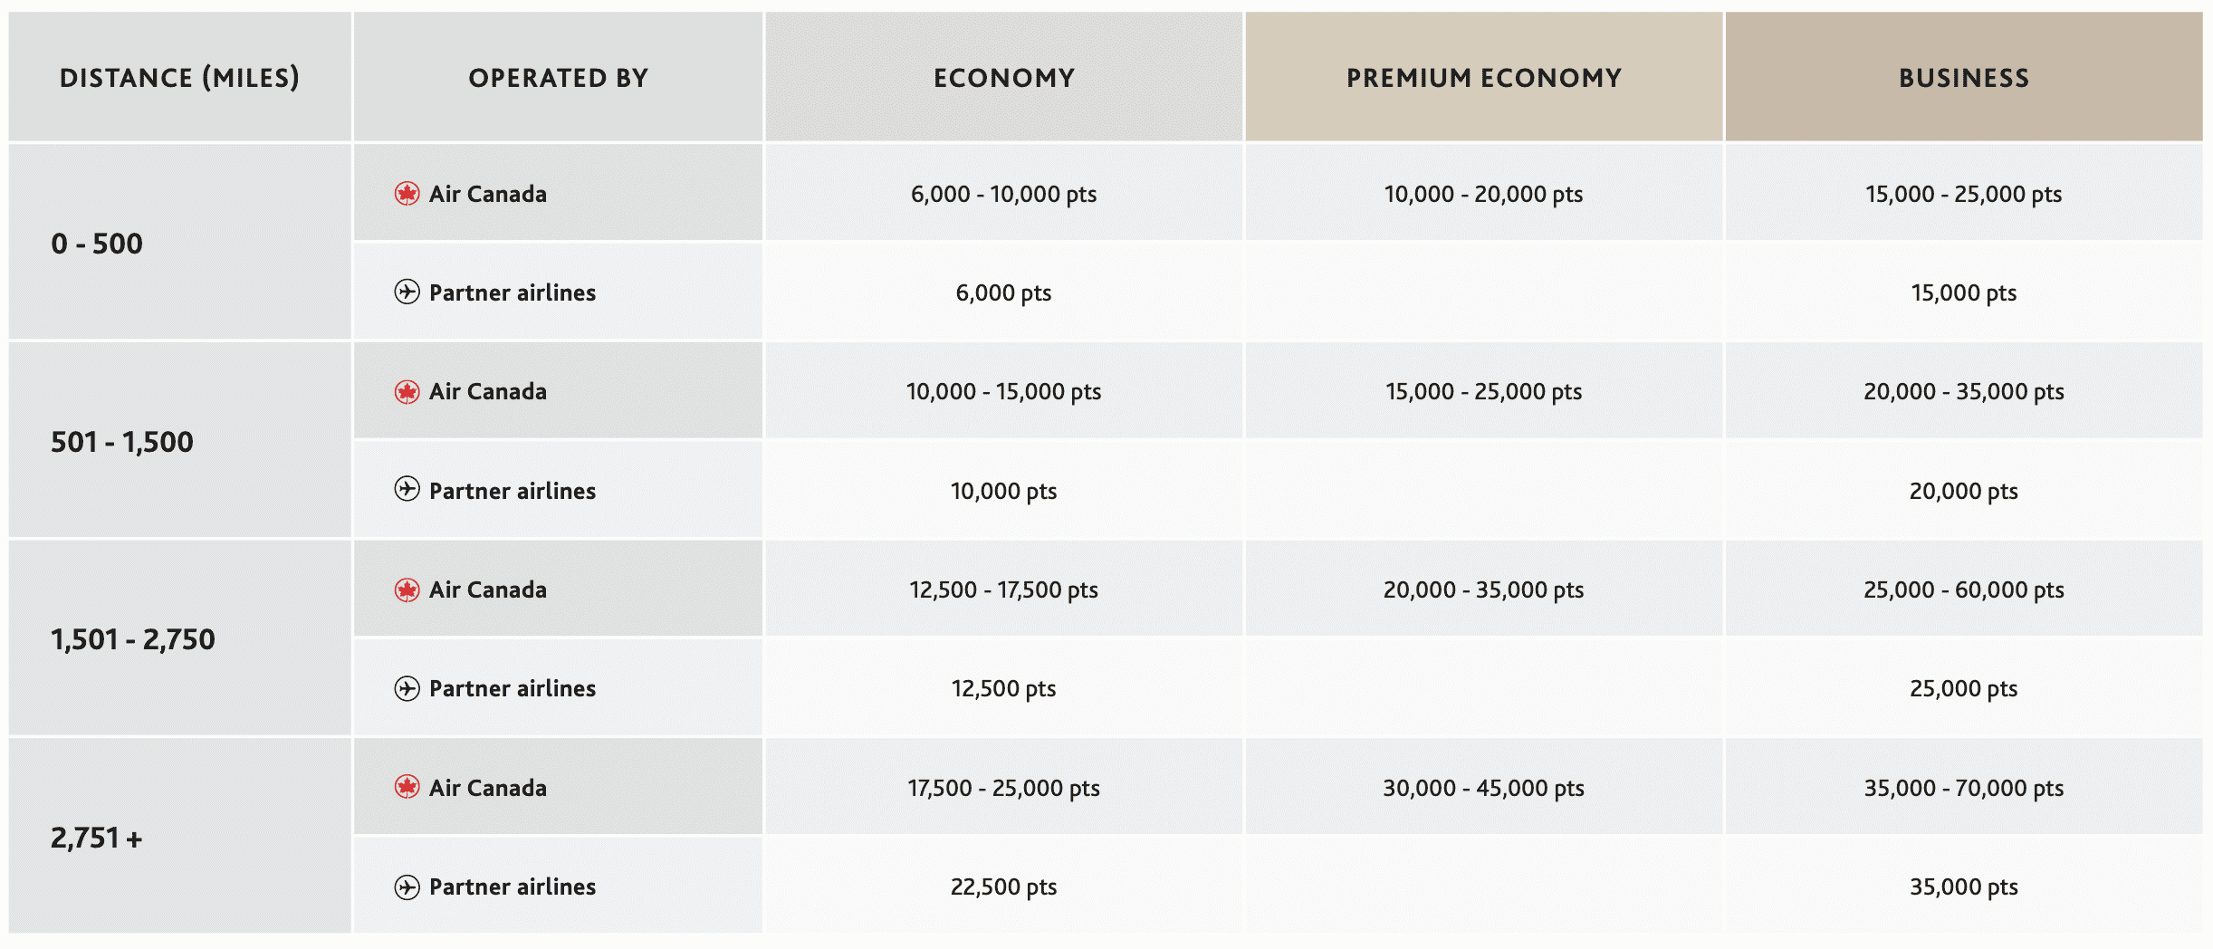Image resolution: width=2213 pixels, height=949 pixels.
Task: Click the Partner airlines plane icon in the 2,751 + row
Action: (x=407, y=887)
